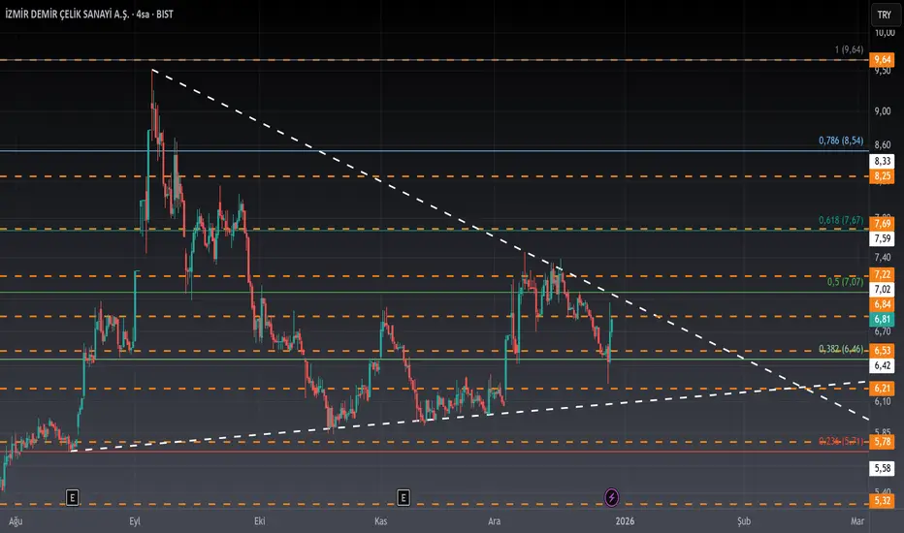The image size is (904, 533).
Task: Click the first earnings E marker icon
Action: pyautogui.click(x=72, y=497)
